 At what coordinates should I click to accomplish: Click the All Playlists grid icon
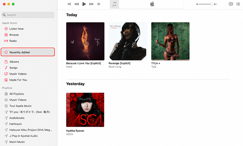tap(6, 94)
